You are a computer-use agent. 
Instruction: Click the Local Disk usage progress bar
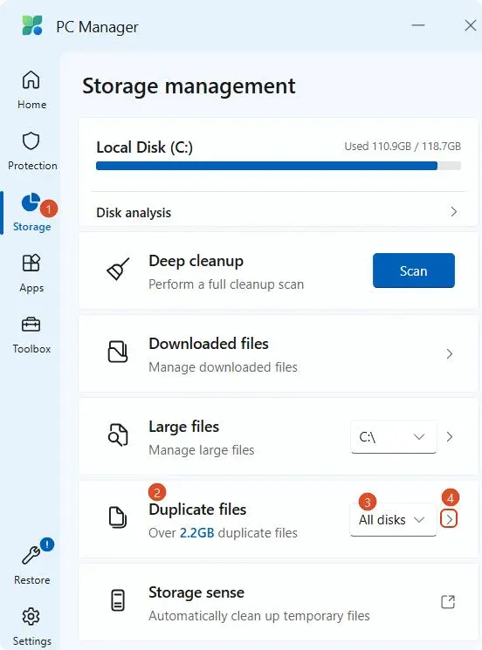279,166
